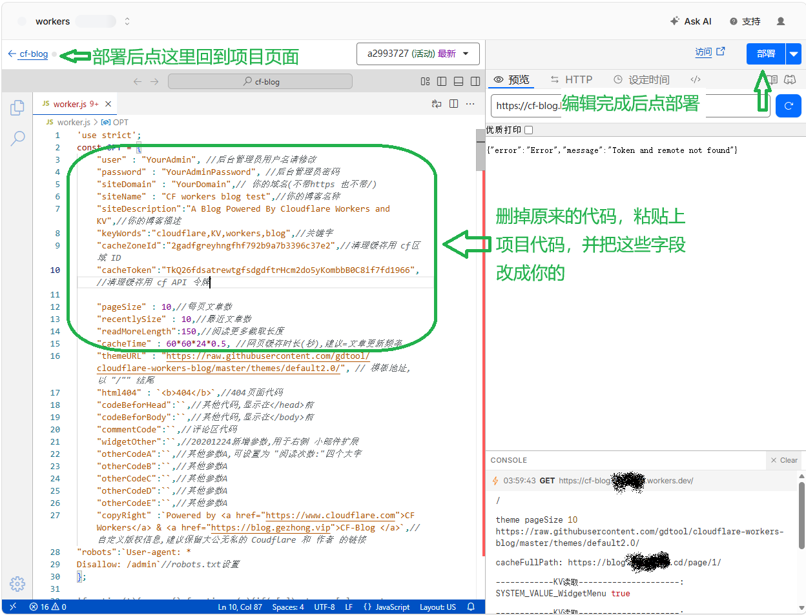Show errors and warnings count in status bar
806x615 pixels.
tap(48, 607)
